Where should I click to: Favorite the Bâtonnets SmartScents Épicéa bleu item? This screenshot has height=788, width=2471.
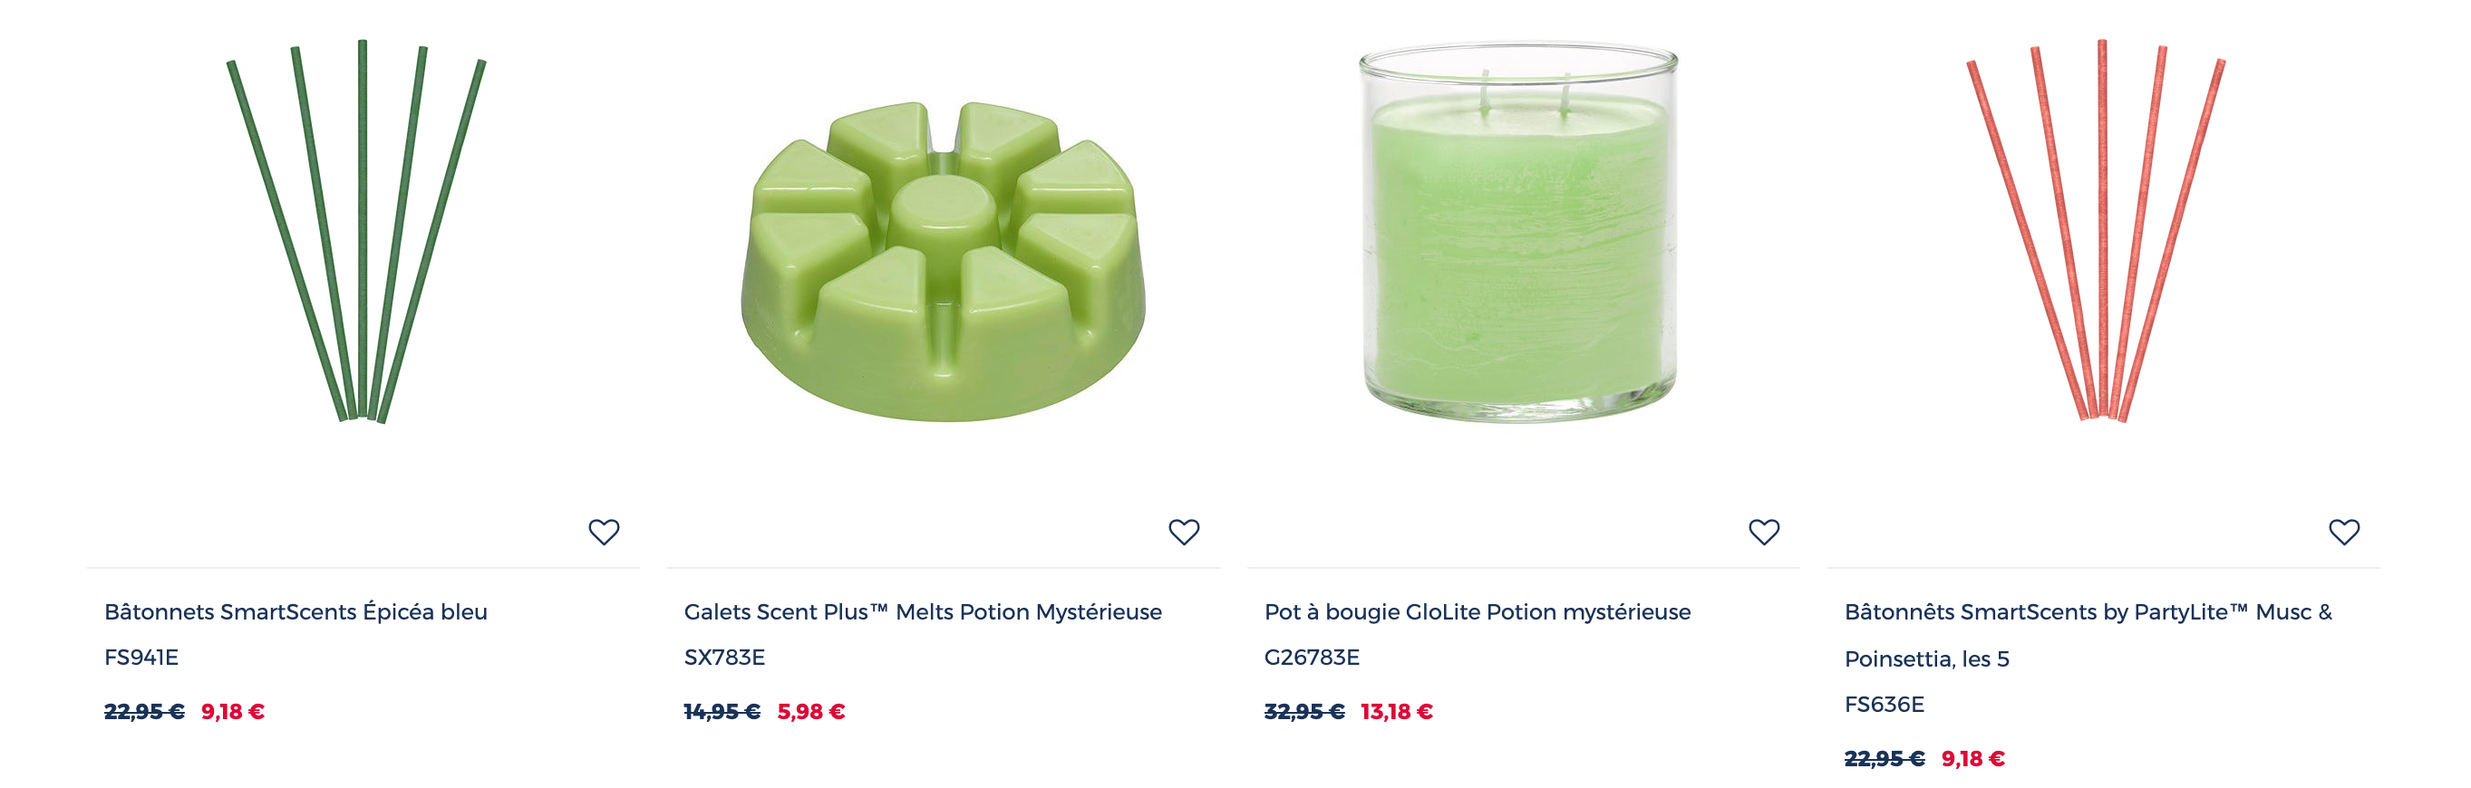(604, 532)
